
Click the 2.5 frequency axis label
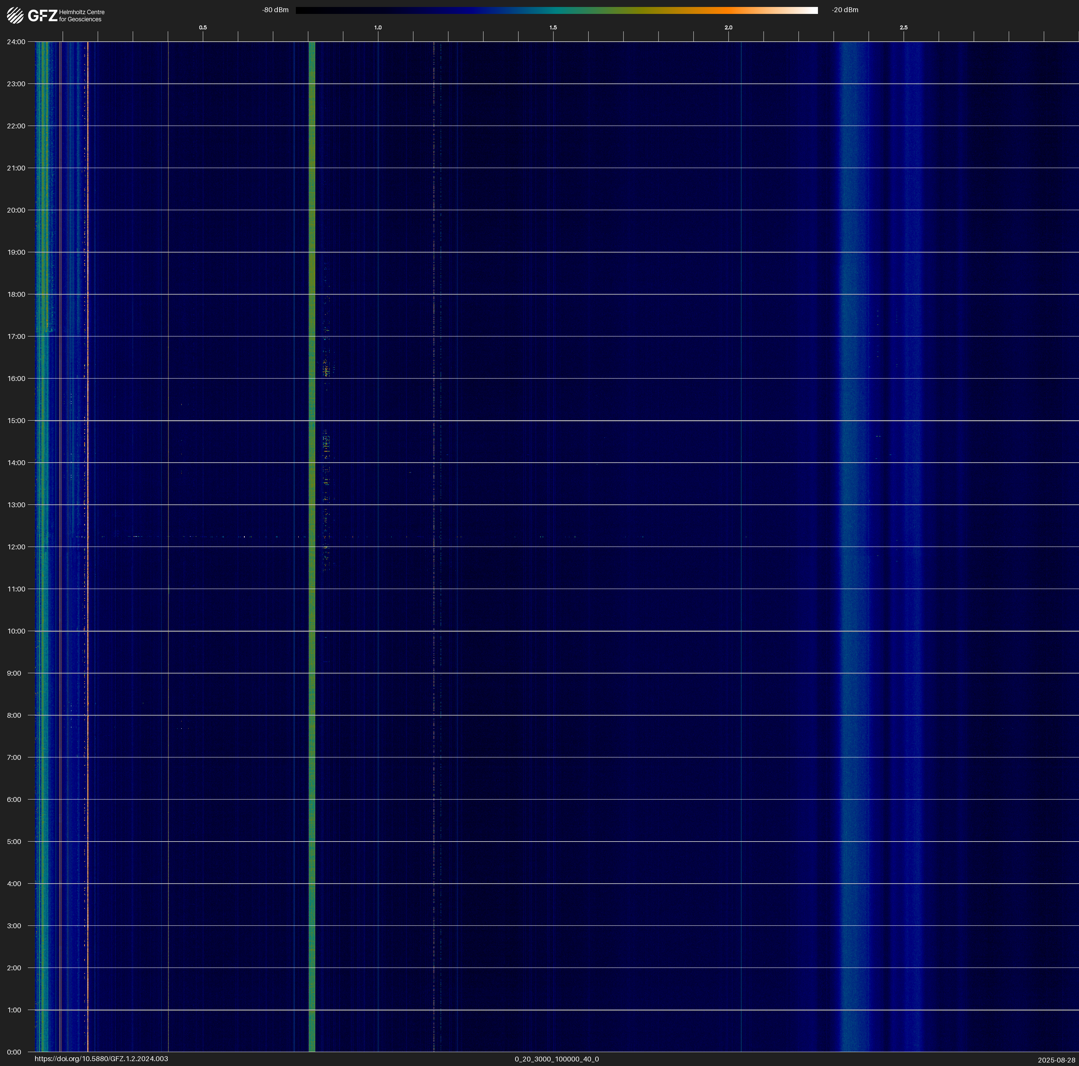coord(903,27)
